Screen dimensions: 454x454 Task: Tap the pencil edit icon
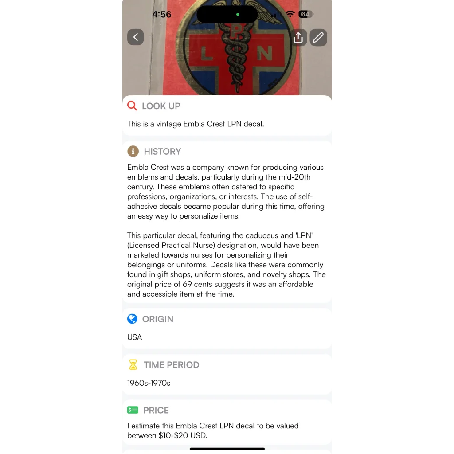tap(318, 37)
